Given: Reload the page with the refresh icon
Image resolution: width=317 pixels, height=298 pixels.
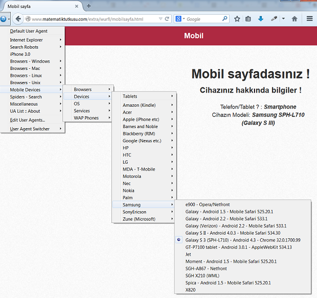Looking at the screenshot, I should pyautogui.click(x=167, y=19).
